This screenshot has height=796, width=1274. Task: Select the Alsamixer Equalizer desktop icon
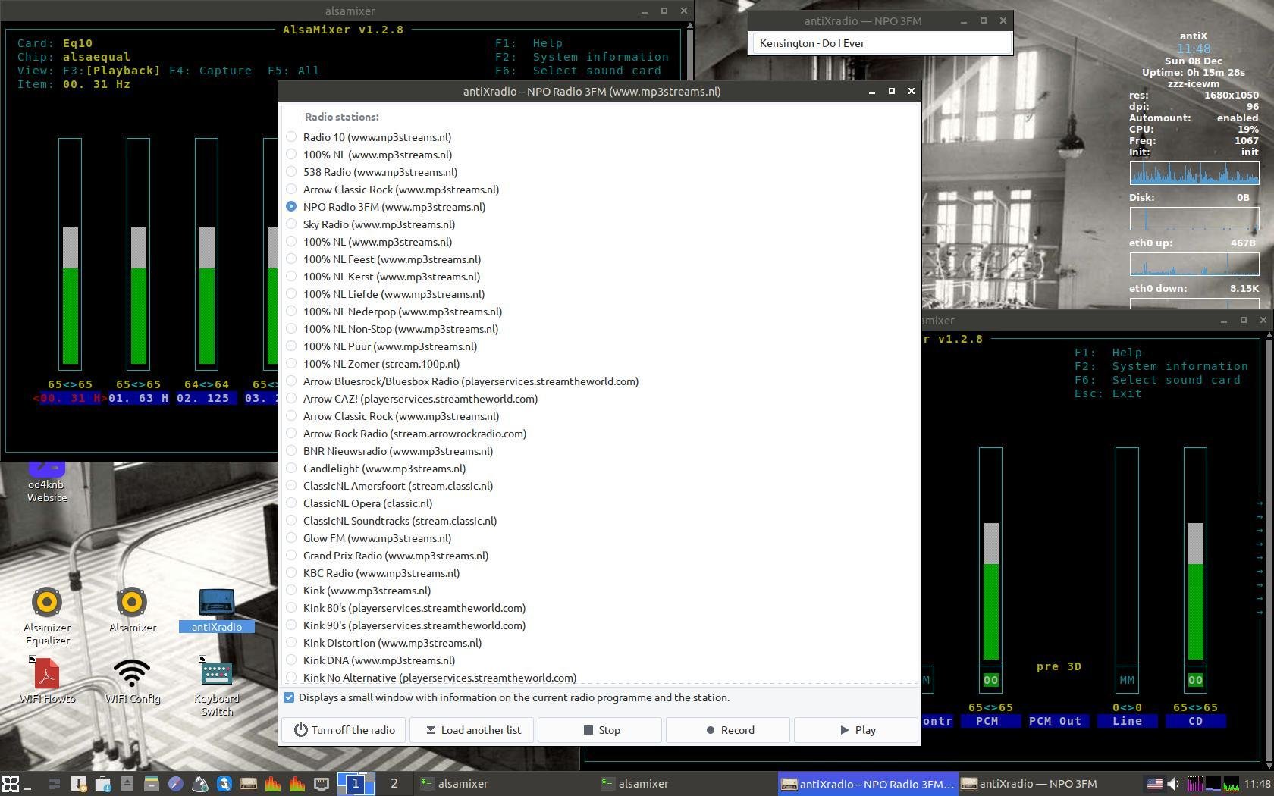coord(47,616)
